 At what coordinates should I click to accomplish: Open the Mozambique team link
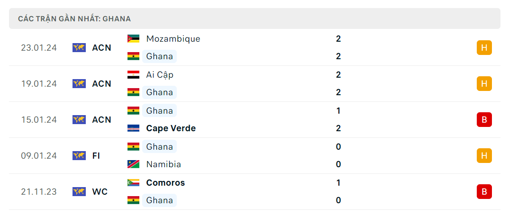173,39
